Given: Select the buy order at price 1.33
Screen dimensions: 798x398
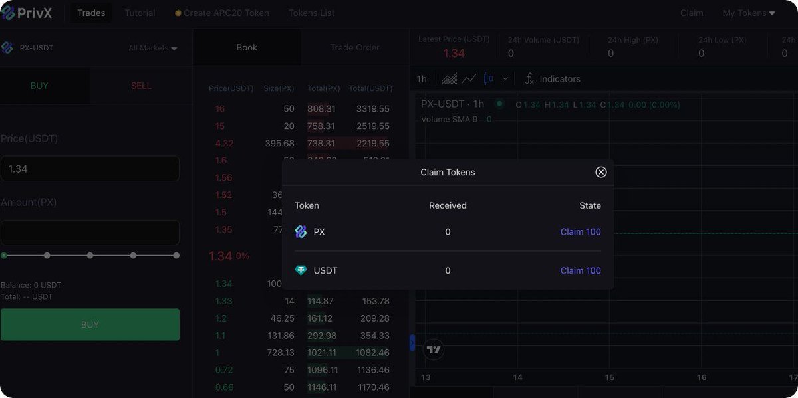Looking at the screenshot, I should tap(301, 301).
